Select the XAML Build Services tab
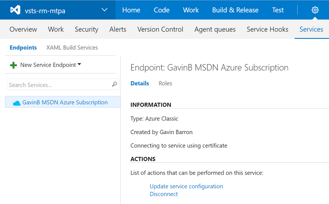The height and width of the screenshot is (204, 329). coord(72,48)
